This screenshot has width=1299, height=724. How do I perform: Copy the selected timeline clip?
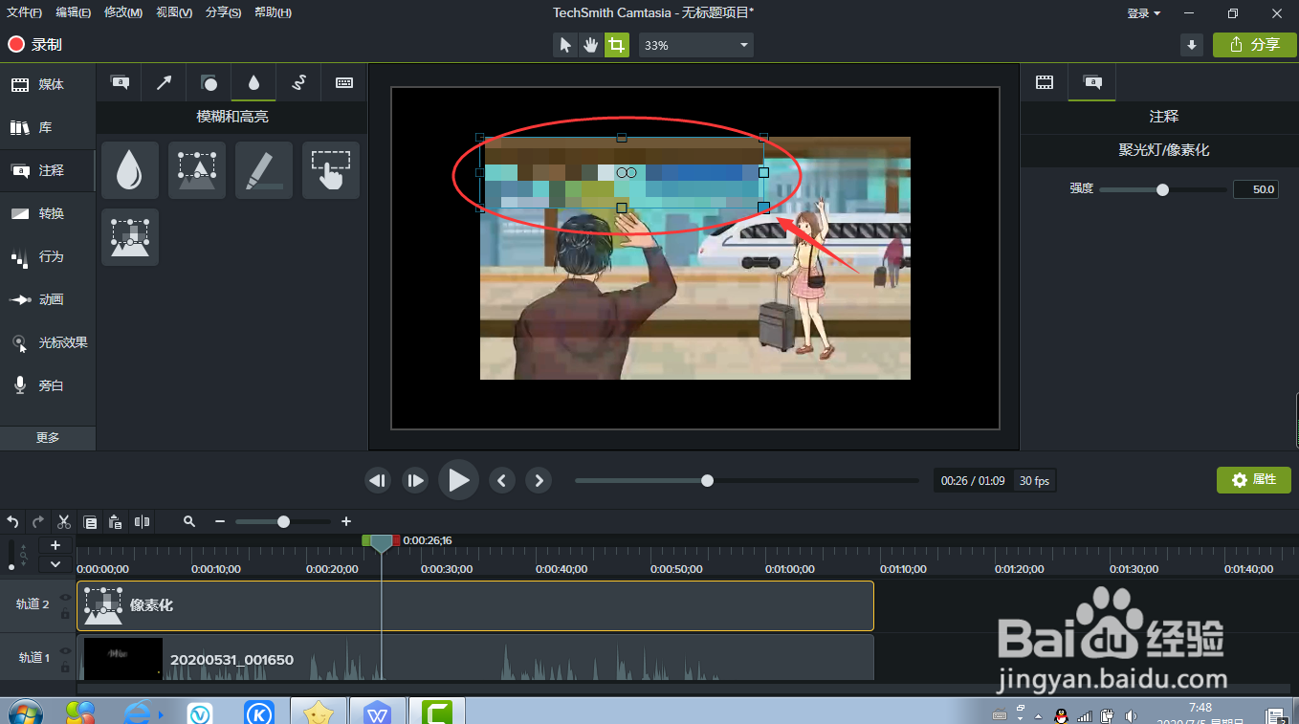90,521
